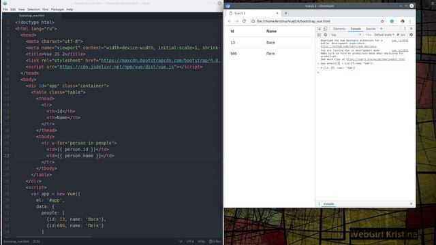Image resolution: width=436 pixels, height=245 pixels.
Task: Click the UTF-8 encoding in Atom status bar
Action: pos(190,242)
